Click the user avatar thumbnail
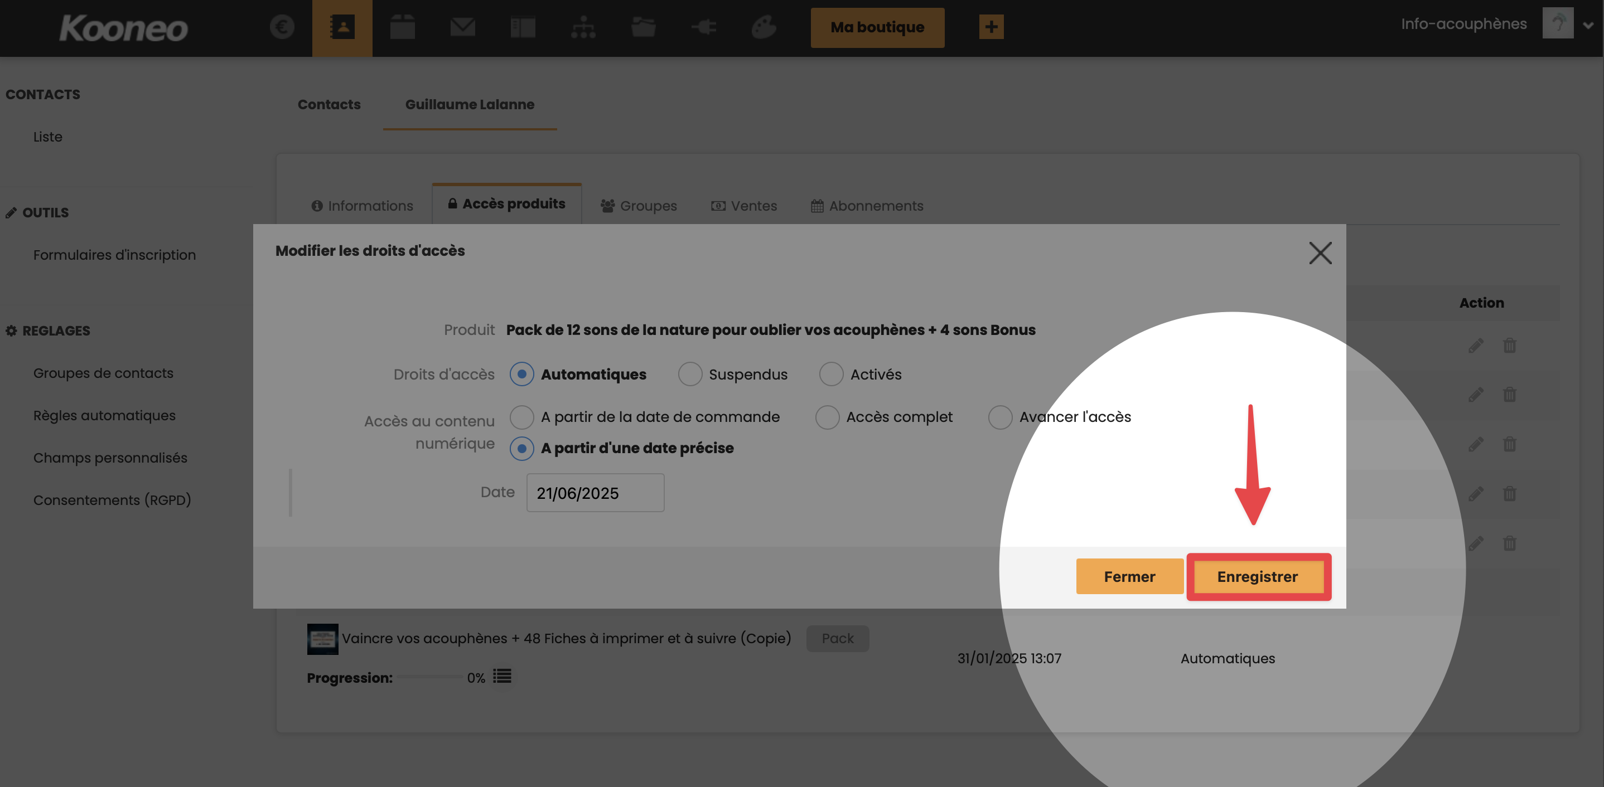Screen dimensions: 1604x787 (1558, 23)
